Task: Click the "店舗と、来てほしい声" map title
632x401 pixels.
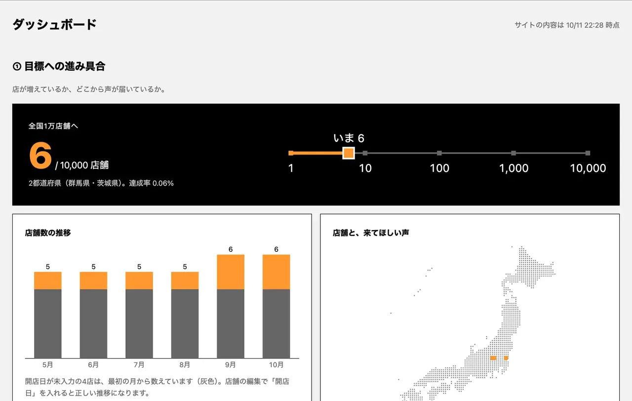Action: [x=371, y=233]
